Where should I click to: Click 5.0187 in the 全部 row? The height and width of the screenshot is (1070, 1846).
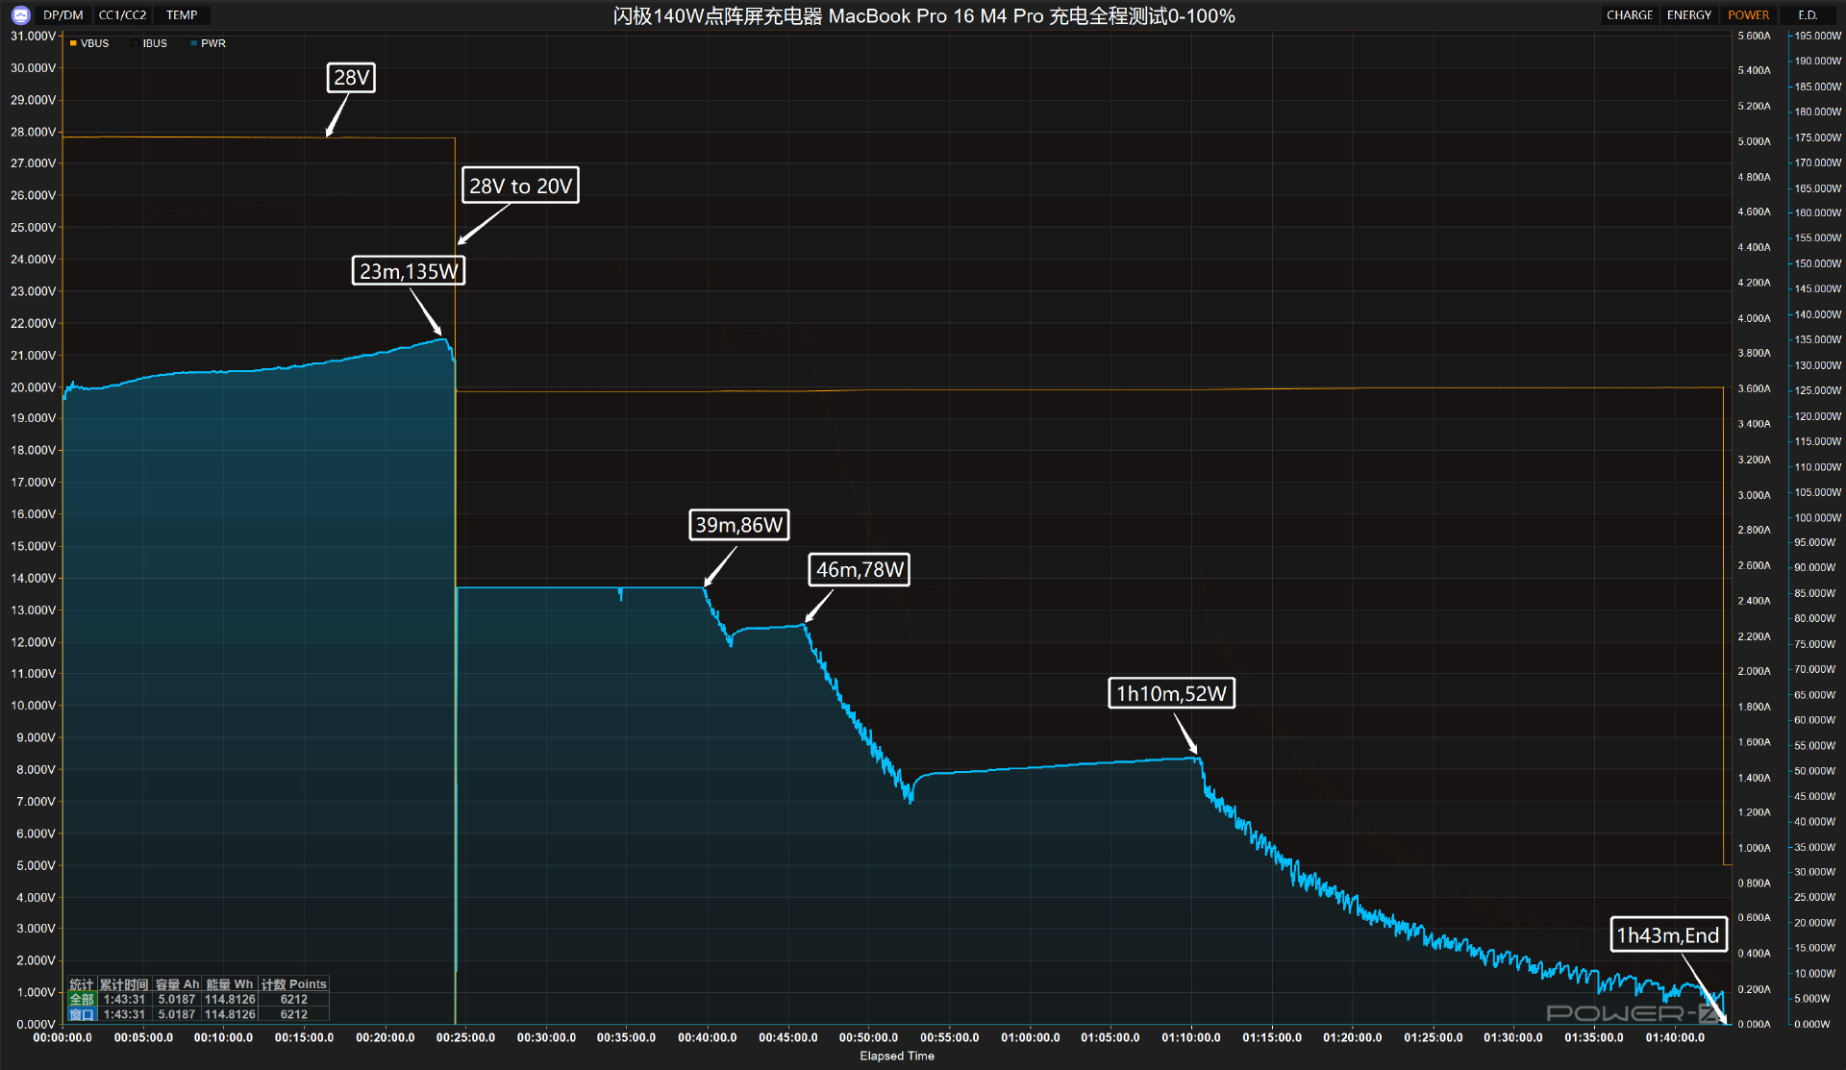pyautogui.click(x=177, y=1000)
